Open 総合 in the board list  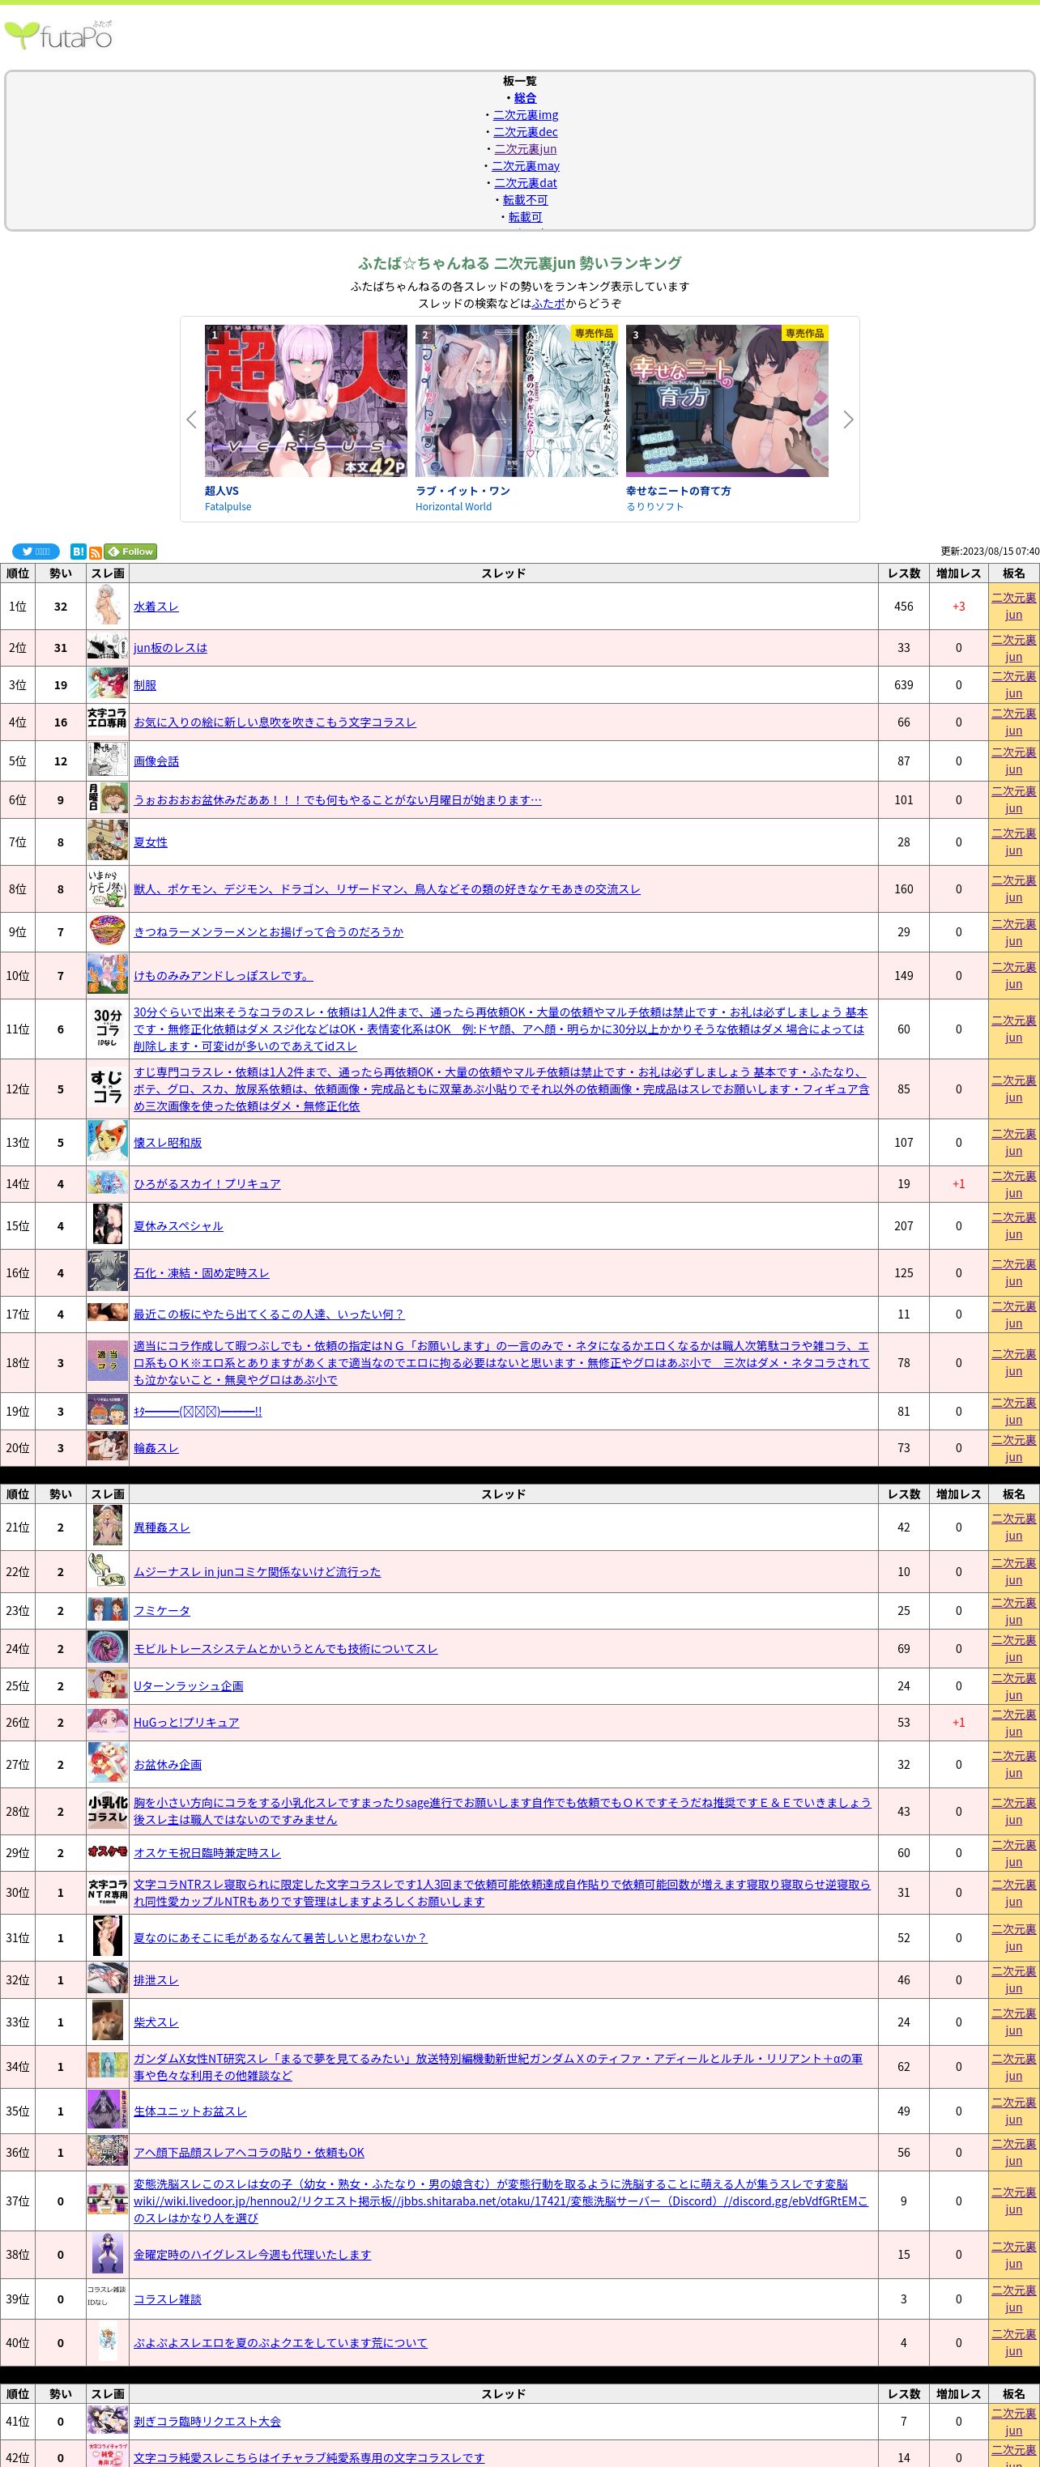pyautogui.click(x=525, y=98)
